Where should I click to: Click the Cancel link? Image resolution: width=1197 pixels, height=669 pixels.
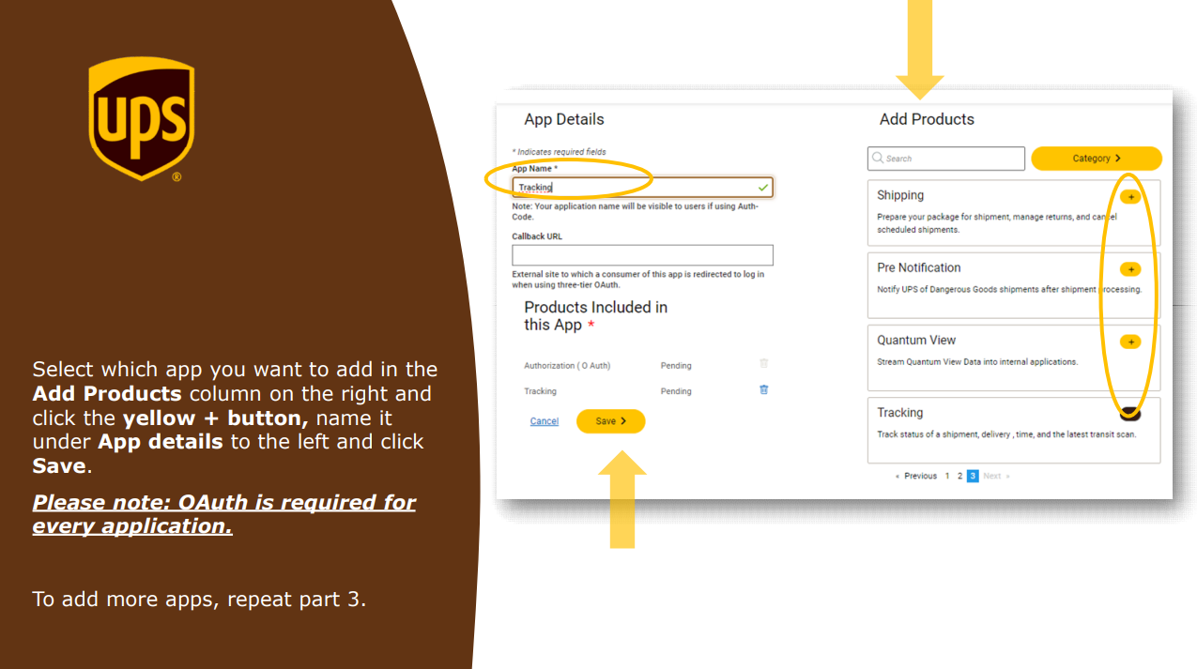[545, 421]
